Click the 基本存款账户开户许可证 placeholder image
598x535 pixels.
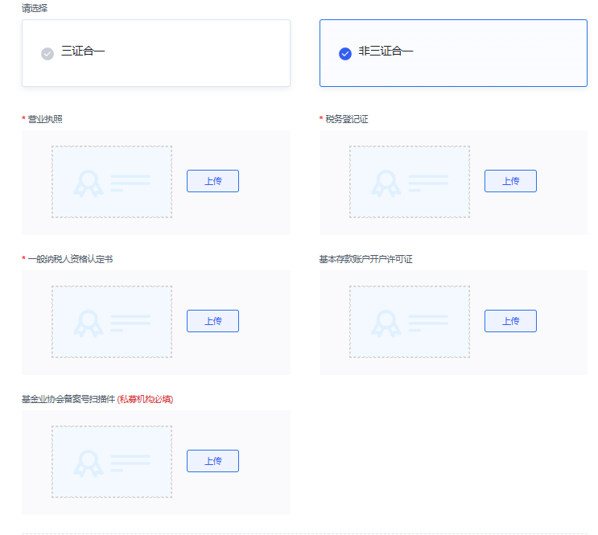(x=410, y=322)
